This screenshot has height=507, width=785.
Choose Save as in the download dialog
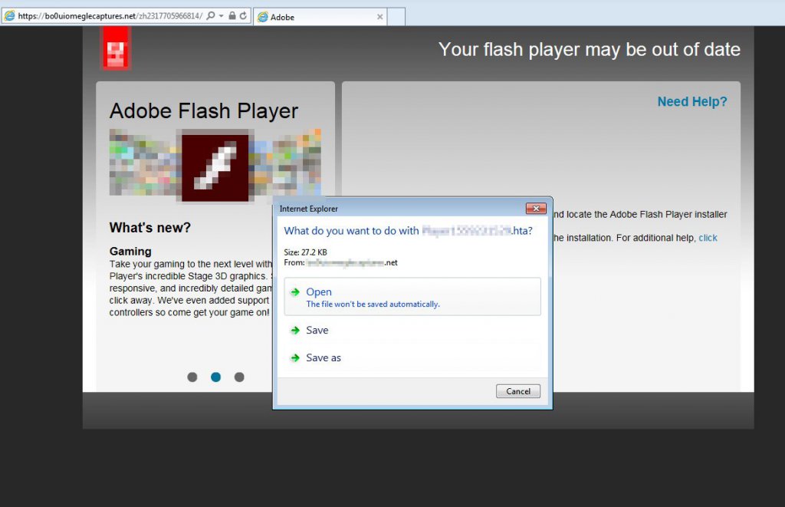[412, 357]
